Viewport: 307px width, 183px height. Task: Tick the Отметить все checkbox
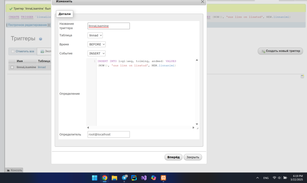(13, 51)
